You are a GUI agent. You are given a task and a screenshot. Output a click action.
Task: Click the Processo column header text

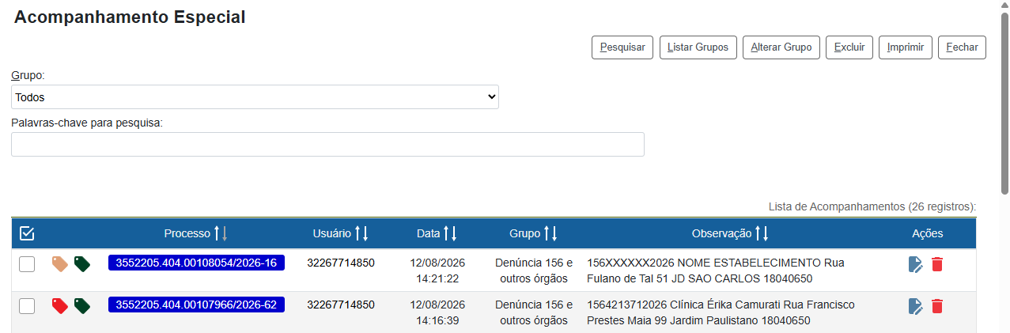coord(187,233)
